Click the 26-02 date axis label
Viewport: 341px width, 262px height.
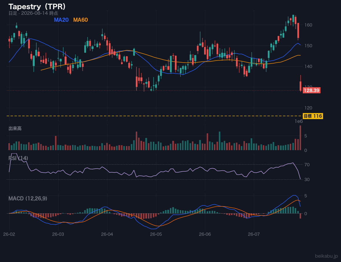[x=9, y=234]
